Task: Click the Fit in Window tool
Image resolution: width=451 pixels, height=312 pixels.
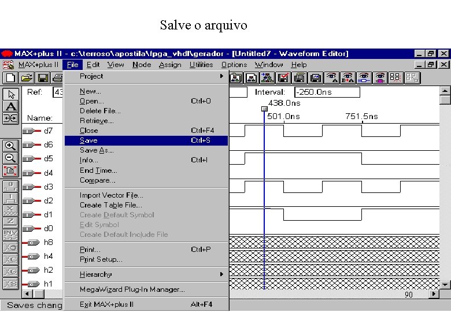Action: click(10, 170)
